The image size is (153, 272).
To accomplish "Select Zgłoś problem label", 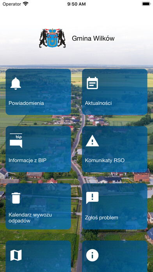I will click(101, 218).
